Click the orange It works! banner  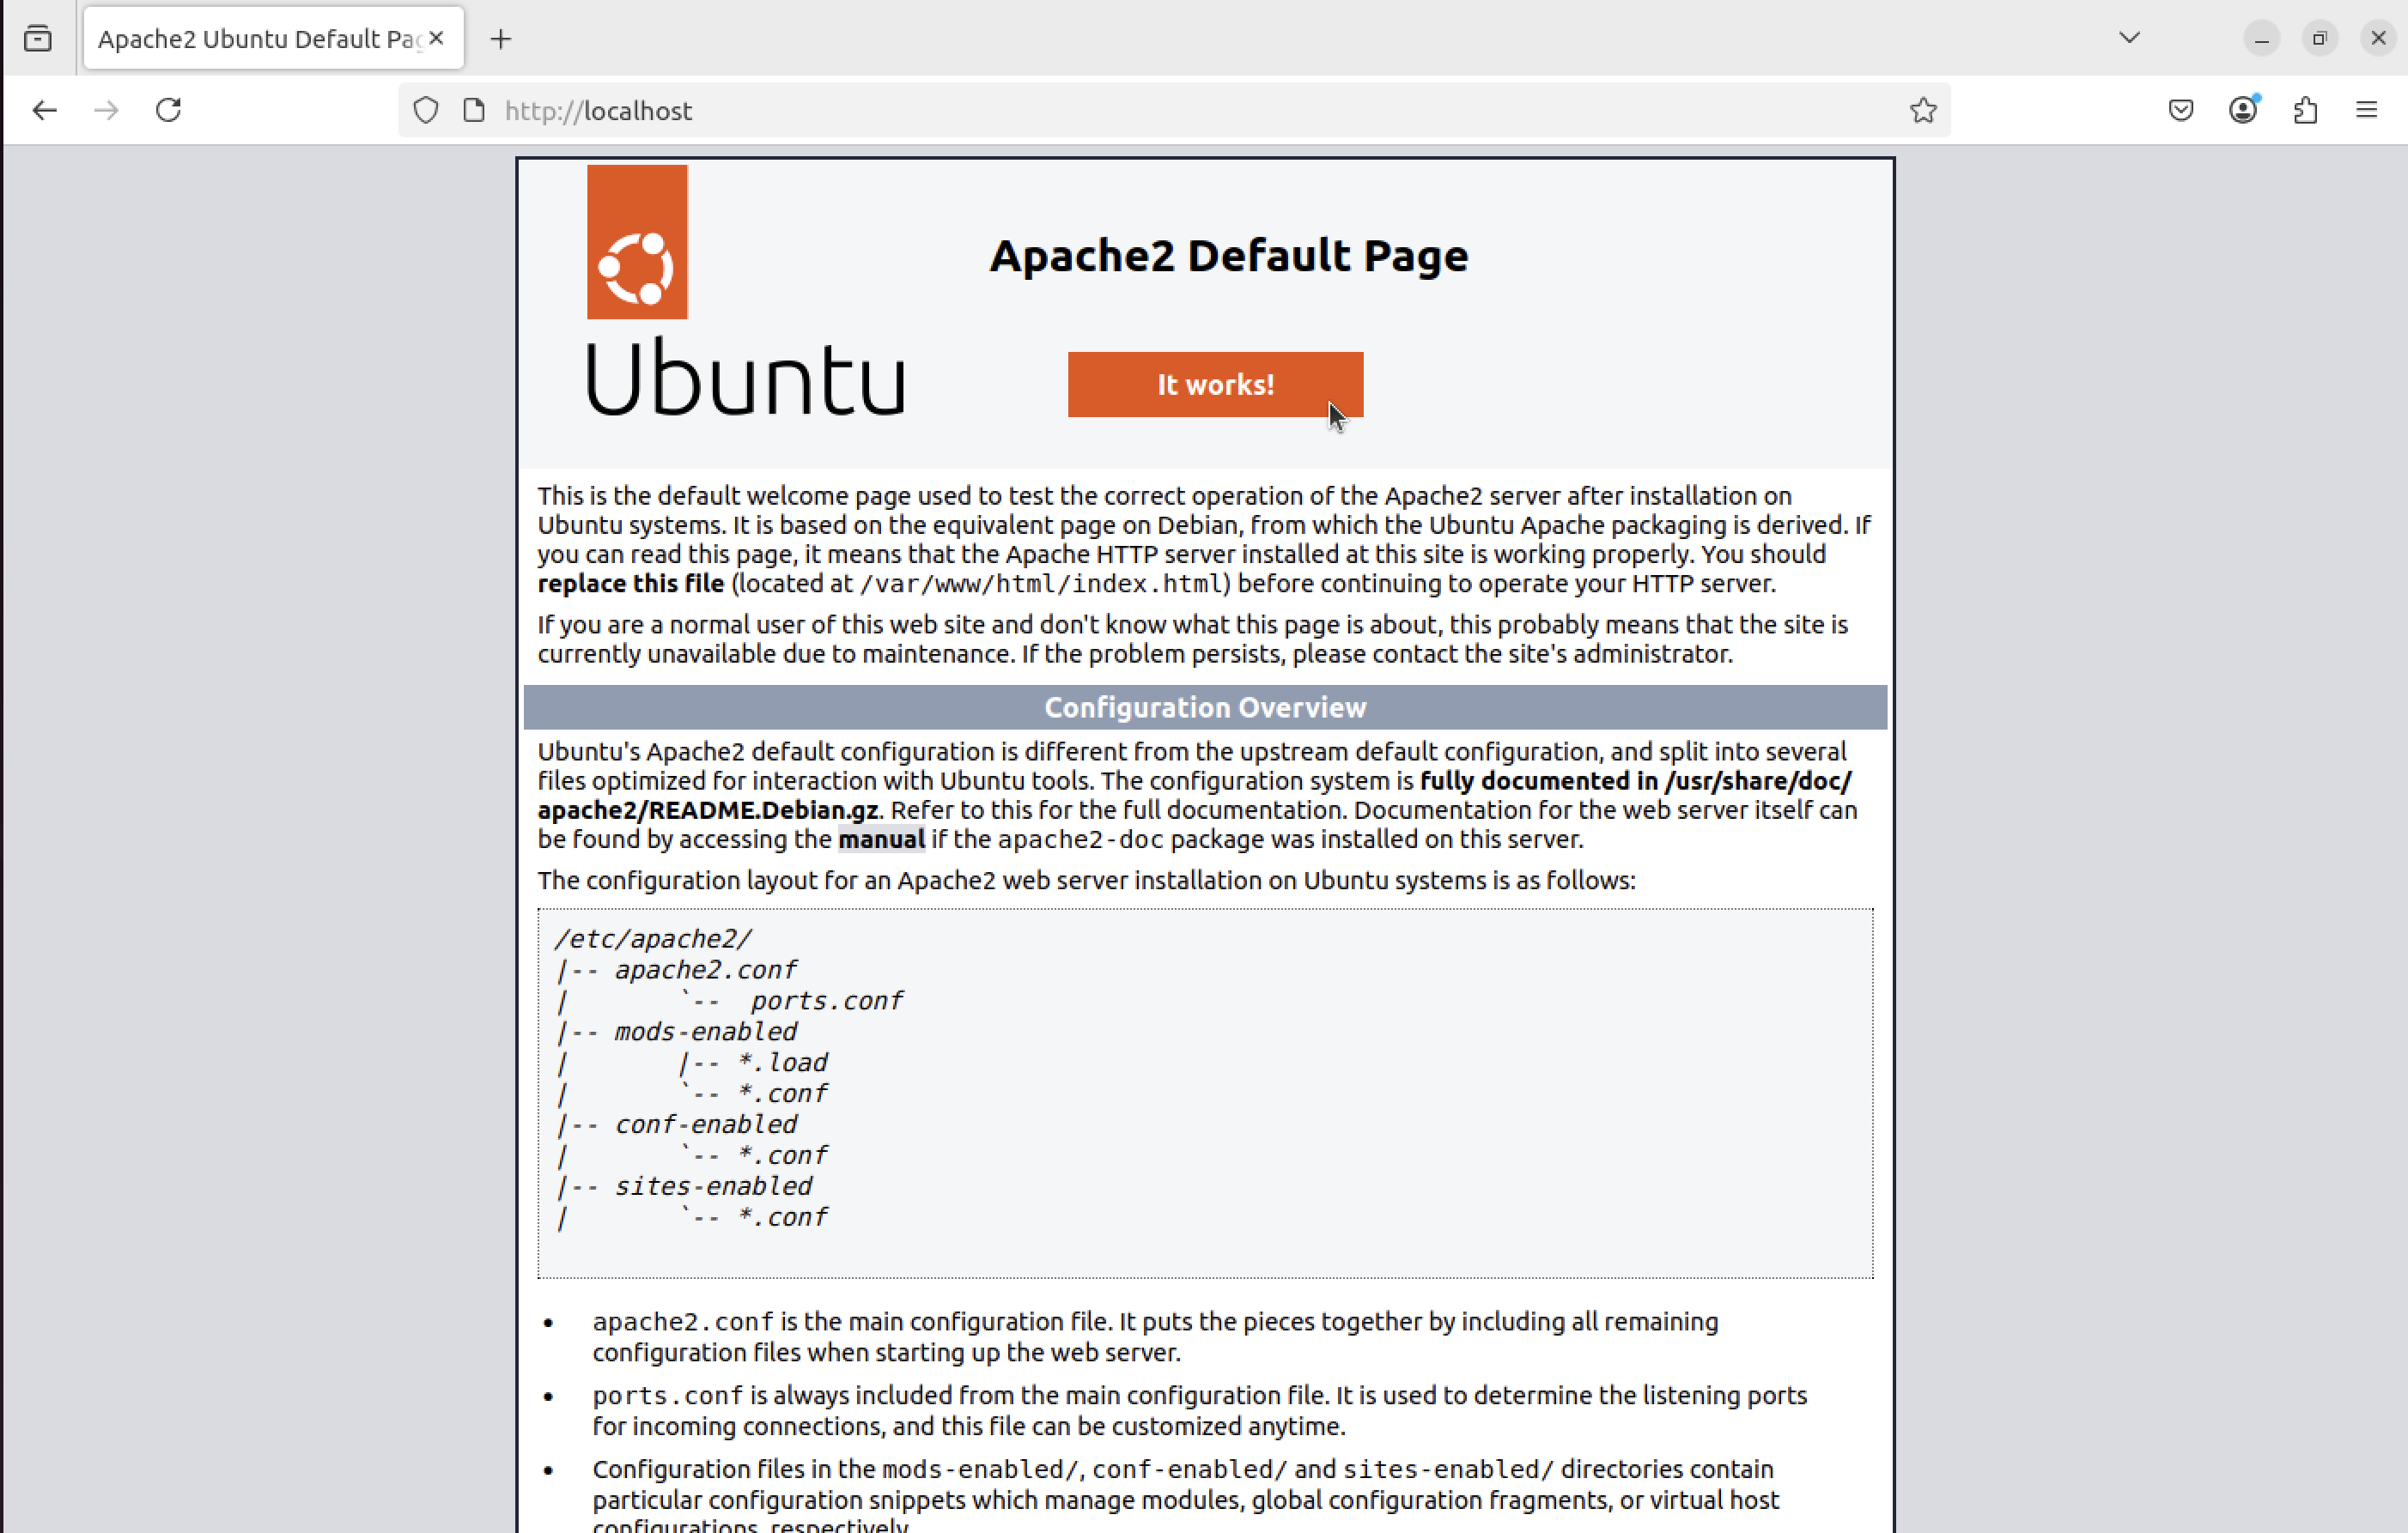(1214, 385)
